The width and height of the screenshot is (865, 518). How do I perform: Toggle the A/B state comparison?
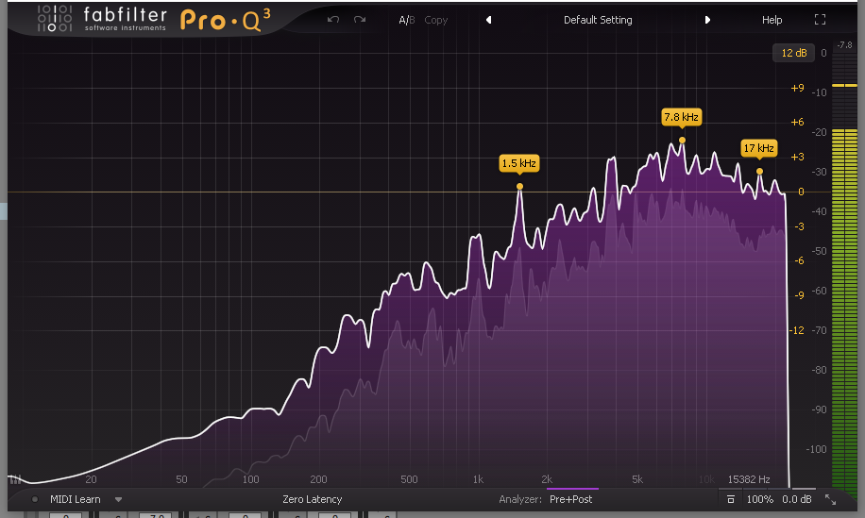click(407, 20)
